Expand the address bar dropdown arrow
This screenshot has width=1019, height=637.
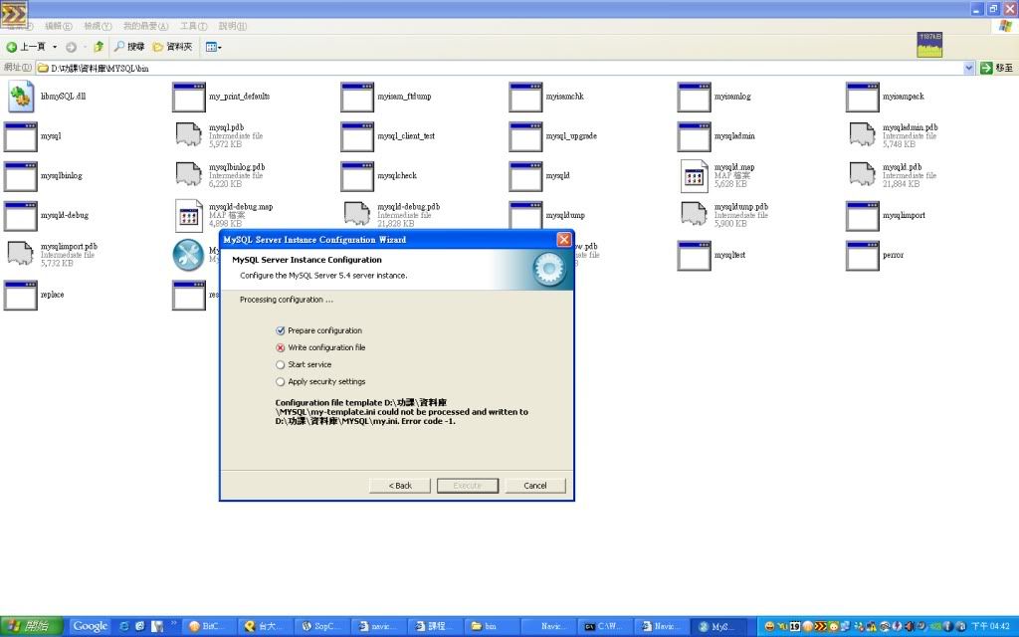click(969, 68)
